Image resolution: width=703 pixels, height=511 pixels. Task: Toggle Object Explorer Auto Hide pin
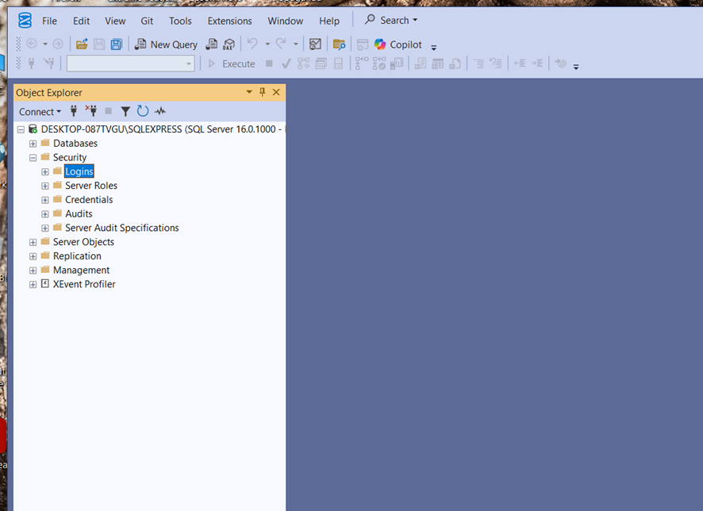tap(263, 92)
